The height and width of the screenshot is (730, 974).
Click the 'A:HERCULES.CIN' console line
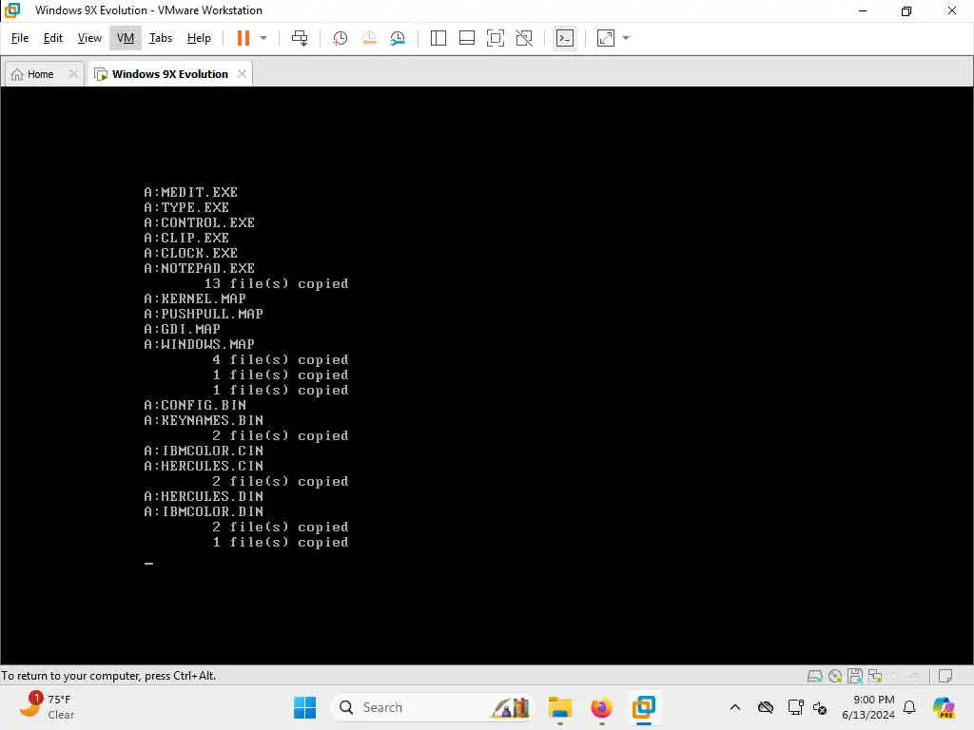point(204,466)
